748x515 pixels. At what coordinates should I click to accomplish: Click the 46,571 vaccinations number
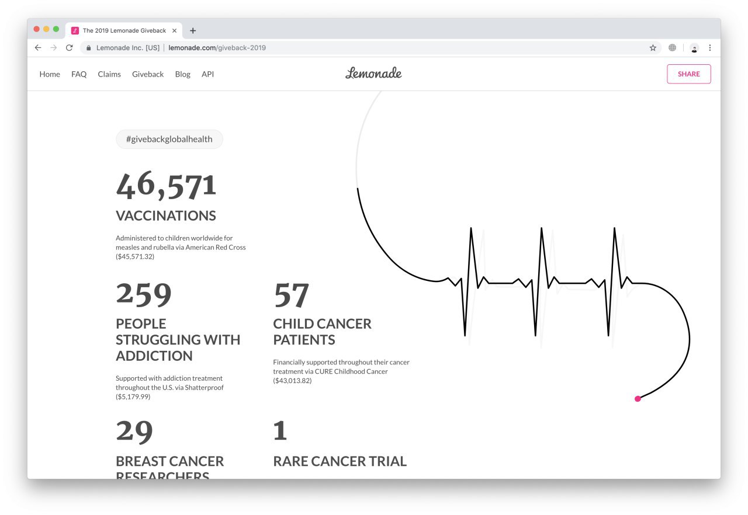coord(166,185)
